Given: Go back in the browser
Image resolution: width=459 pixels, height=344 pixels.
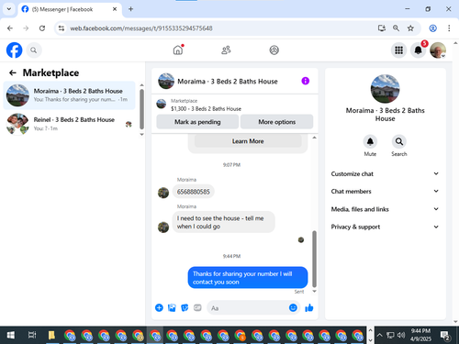Looking at the screenshot, I should [x=10, y=28].
